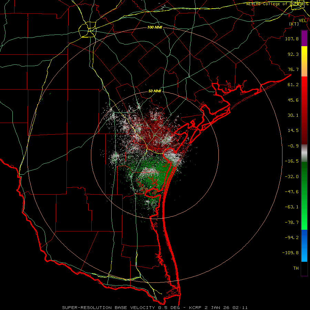Click the -109.8 legend value
Image resolution: width=310 pixels, height=310 pixels.
pyautogui.click(x=290, y=253)
